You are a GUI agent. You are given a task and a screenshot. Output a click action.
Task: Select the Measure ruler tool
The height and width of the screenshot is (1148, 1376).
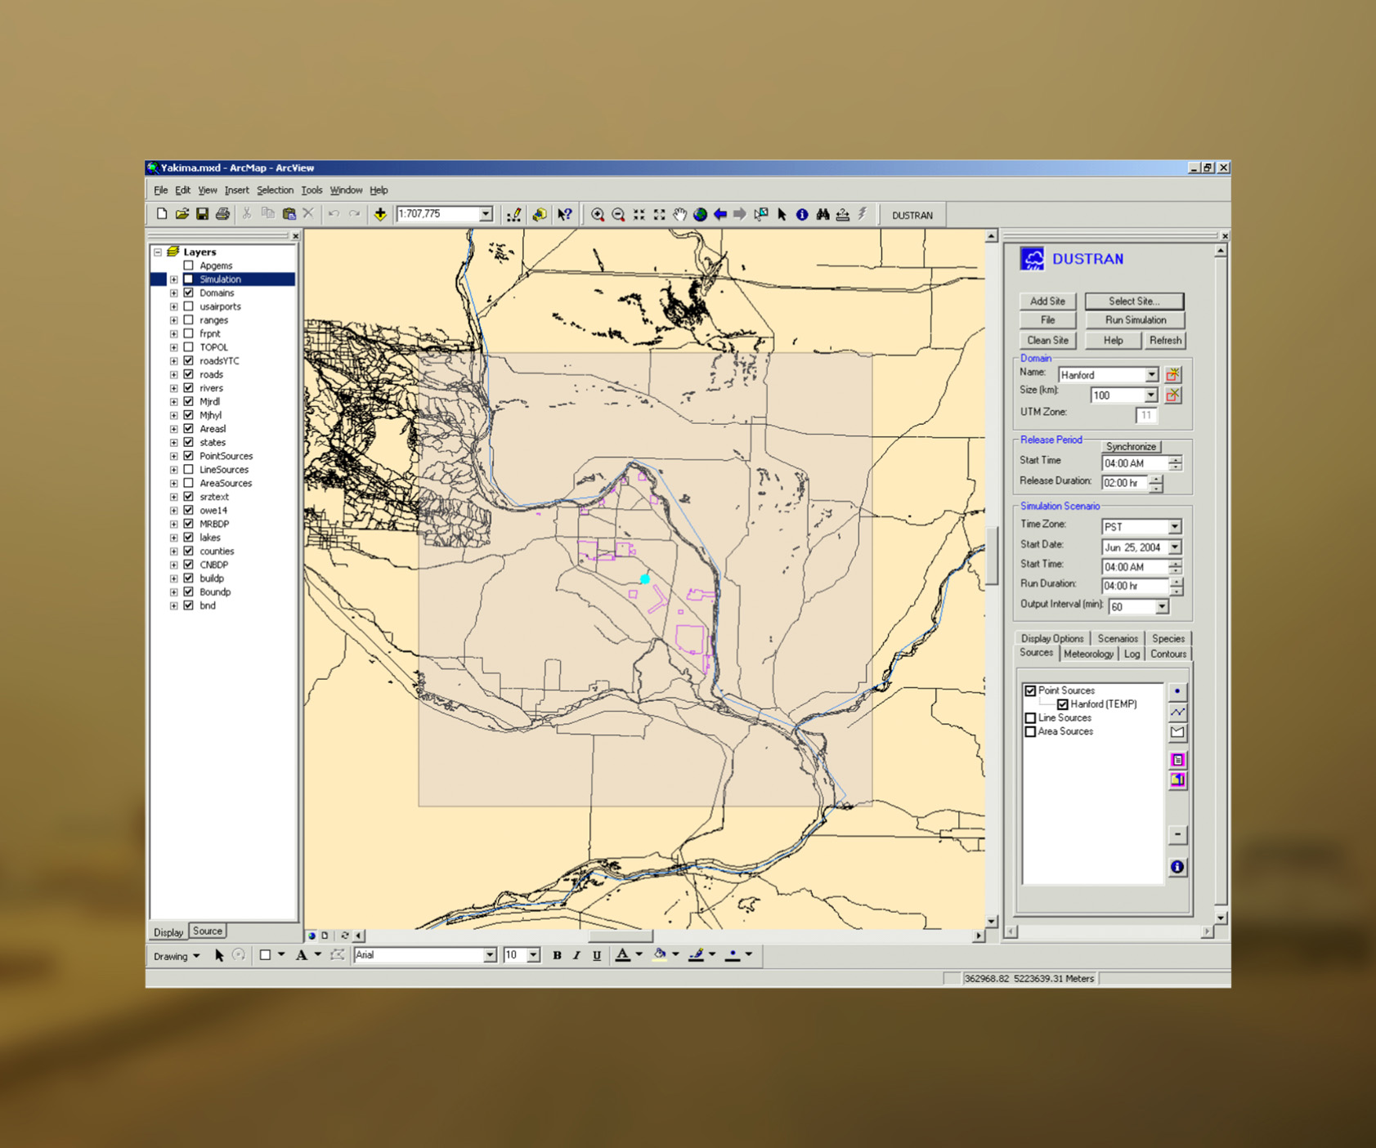pos(843,214)
